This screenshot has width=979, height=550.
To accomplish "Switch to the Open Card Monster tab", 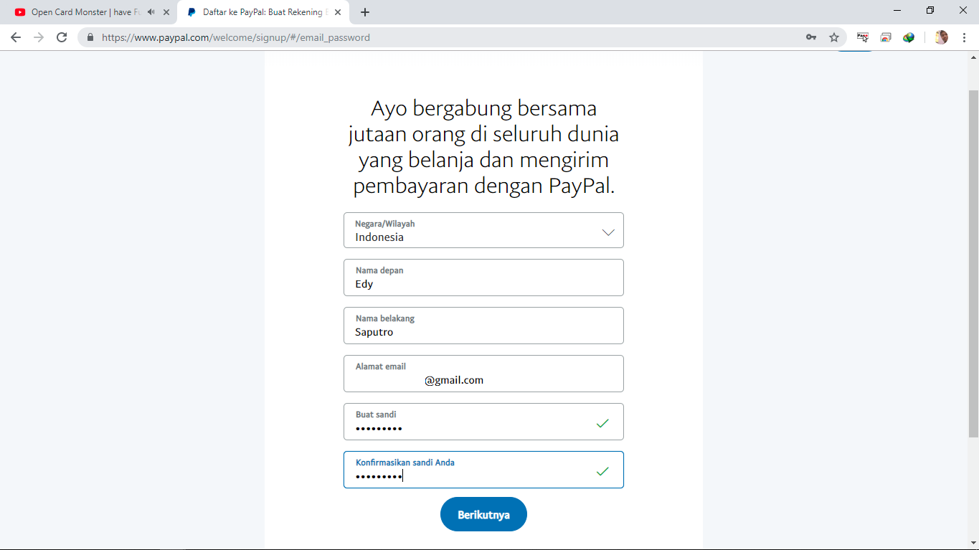I will pos(85,12).
